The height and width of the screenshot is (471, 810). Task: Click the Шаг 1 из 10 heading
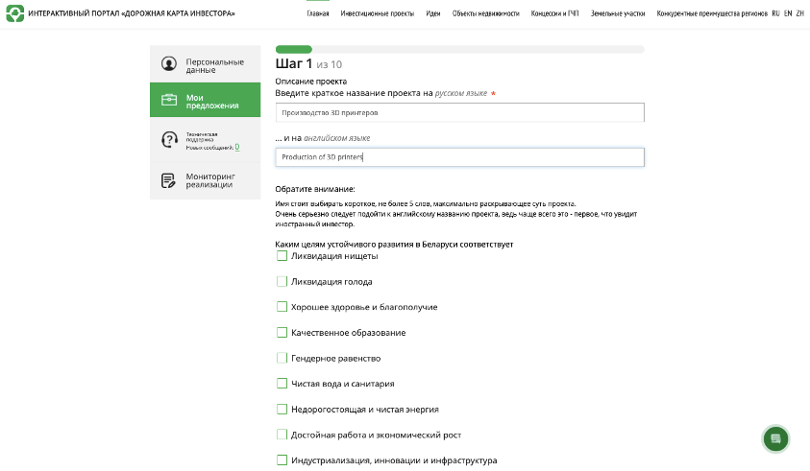(308, 64)
